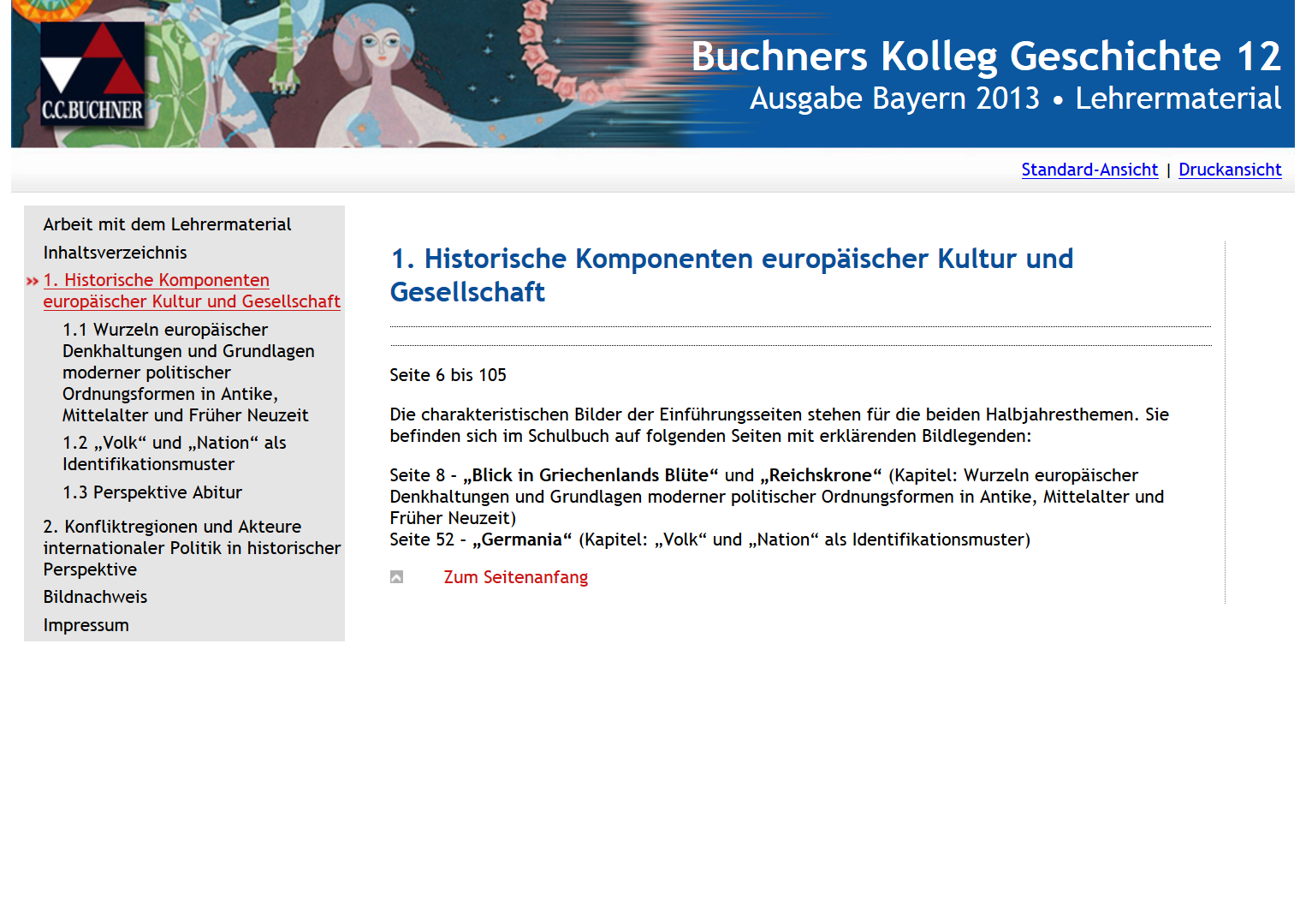Click bold text Blick in Griechenlands Blüte
This screenshot has height=924, width=1306.
click(x=591, y=475)
